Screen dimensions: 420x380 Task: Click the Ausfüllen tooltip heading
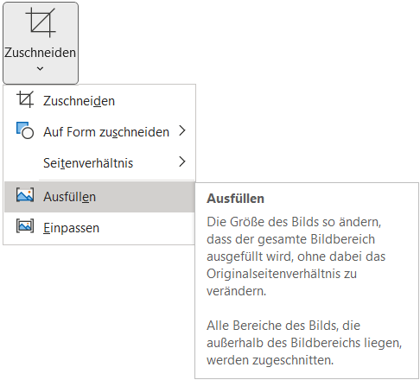click(x=235, y=199)
